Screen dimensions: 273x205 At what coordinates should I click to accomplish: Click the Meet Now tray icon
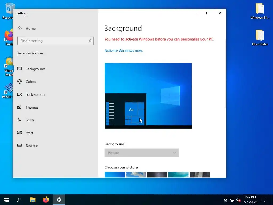(226, 200)
